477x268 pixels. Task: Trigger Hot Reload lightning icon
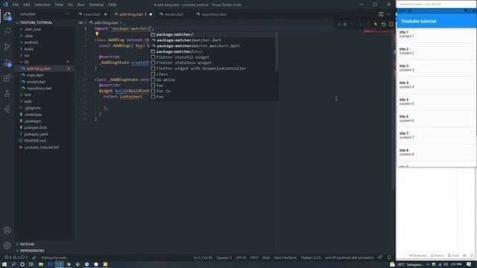pos(376,24)
